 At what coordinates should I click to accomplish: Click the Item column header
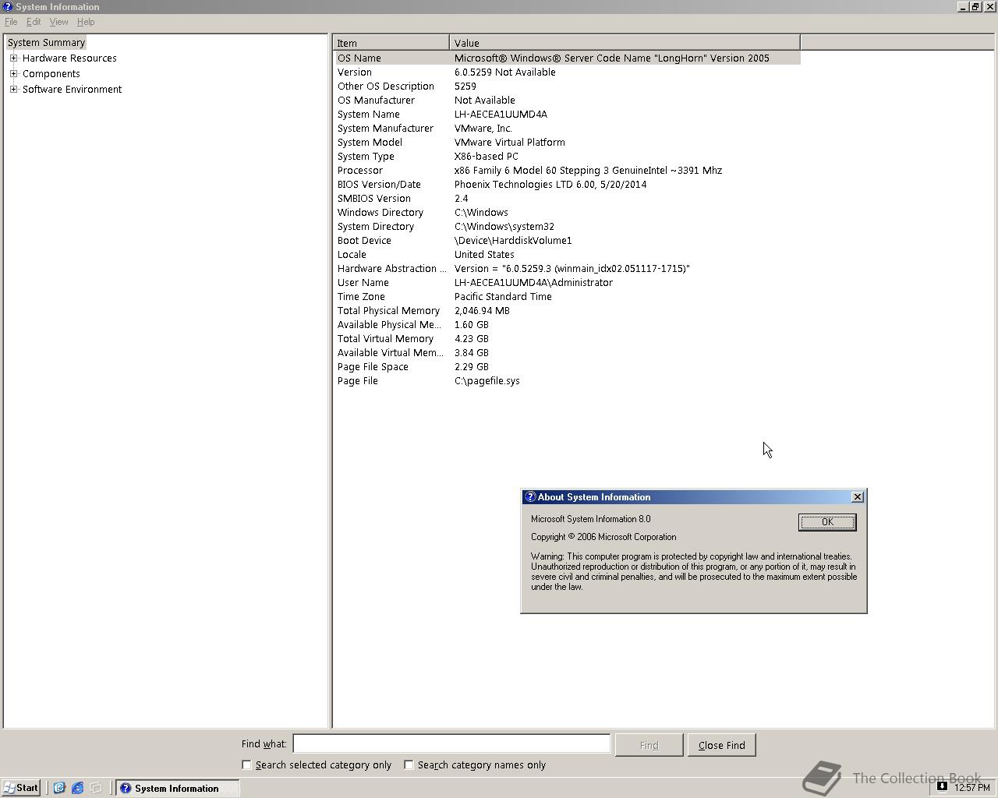point(391,43)
